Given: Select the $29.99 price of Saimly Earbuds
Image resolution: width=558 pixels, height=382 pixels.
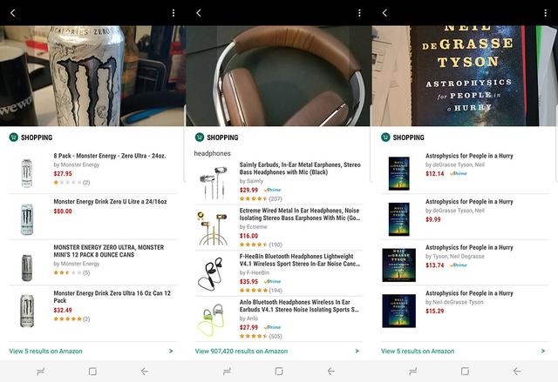Looking at the screenshot, I should [x=248, y=190].
